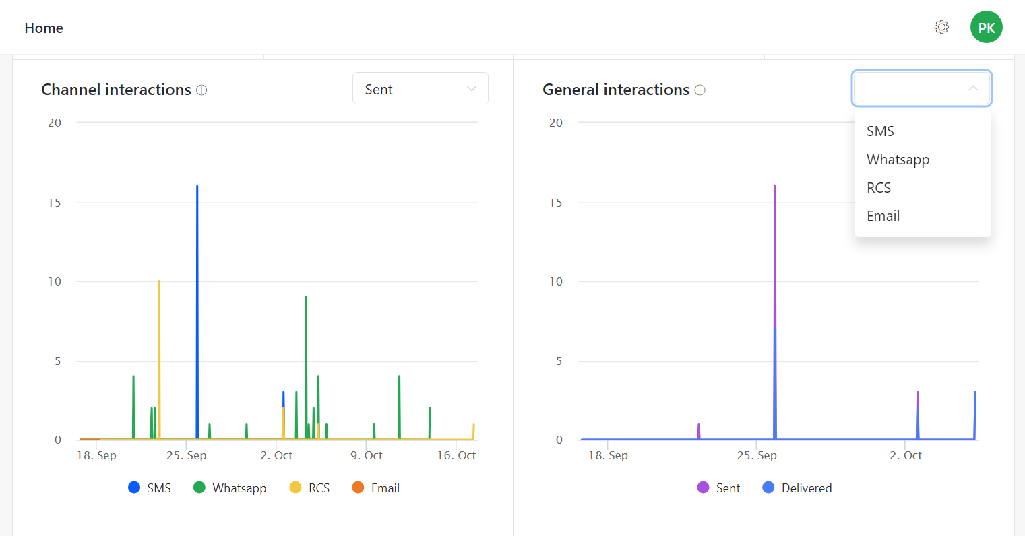1025x536 pixels.
Task: Click the Home page title
Action: 44,28
